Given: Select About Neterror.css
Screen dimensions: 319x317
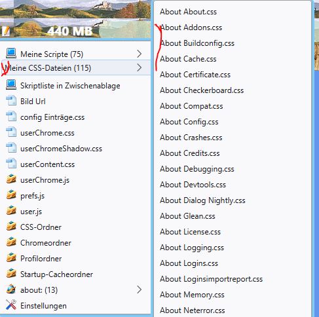Looking at the screenshot, I should [233, 310].
